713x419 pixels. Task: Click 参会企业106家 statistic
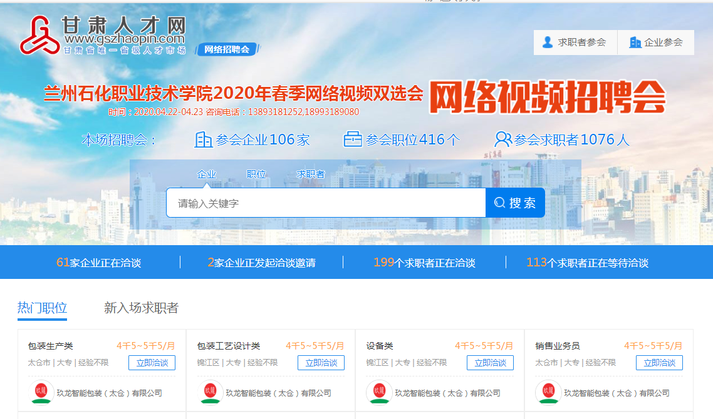click(252, 139)
